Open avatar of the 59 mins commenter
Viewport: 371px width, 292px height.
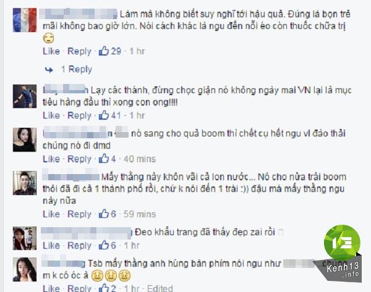(25, 183)
